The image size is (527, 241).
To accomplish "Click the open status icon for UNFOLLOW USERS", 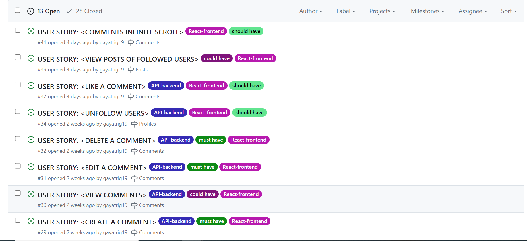I will 31,112.
